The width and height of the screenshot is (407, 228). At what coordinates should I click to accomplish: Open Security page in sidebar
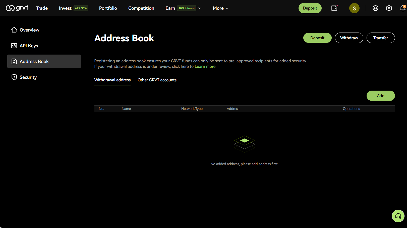[28, 77]
